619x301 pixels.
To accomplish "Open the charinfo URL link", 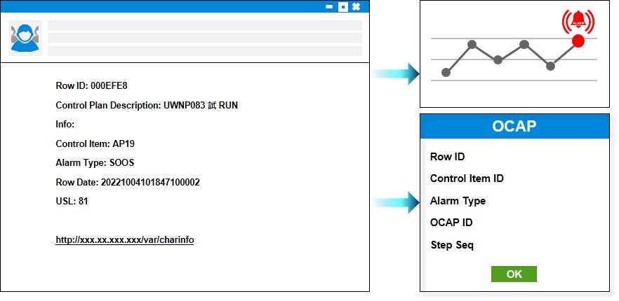I will click(x=125, y=239).
